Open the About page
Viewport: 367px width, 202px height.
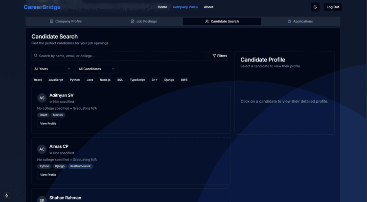tap(208, 7)
